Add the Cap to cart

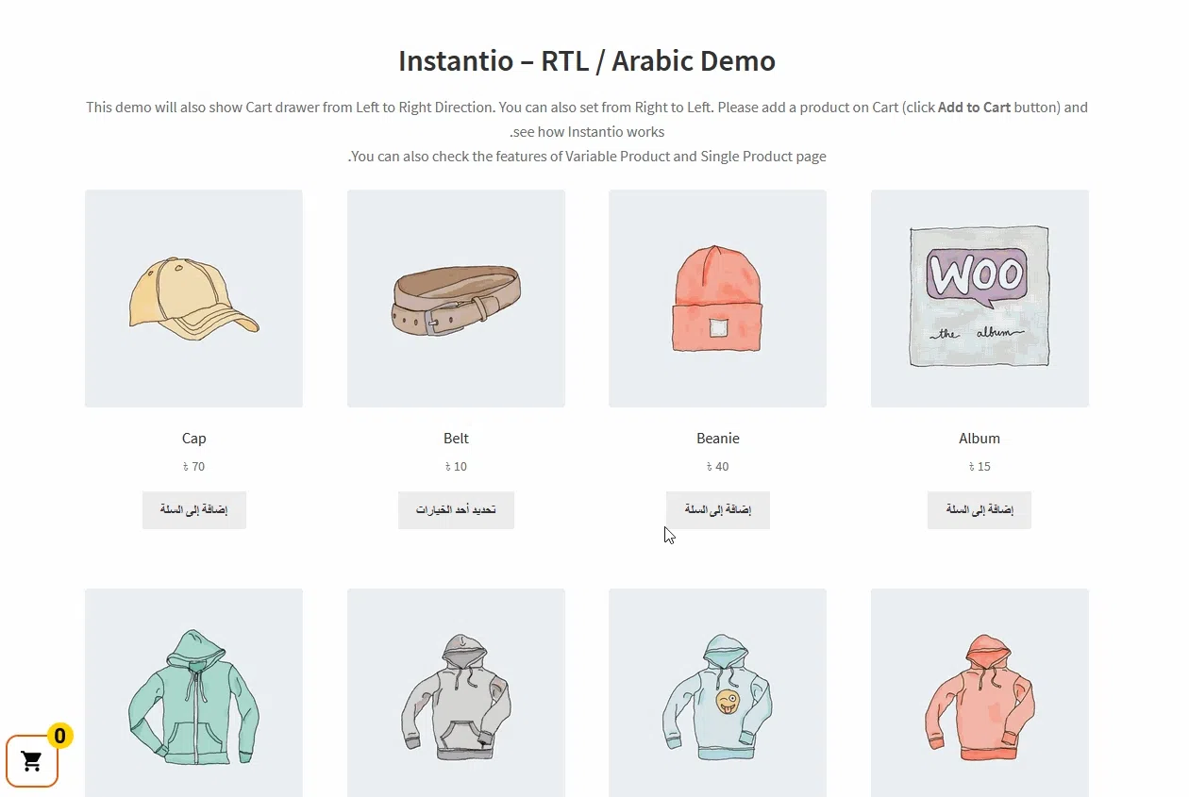194,510
